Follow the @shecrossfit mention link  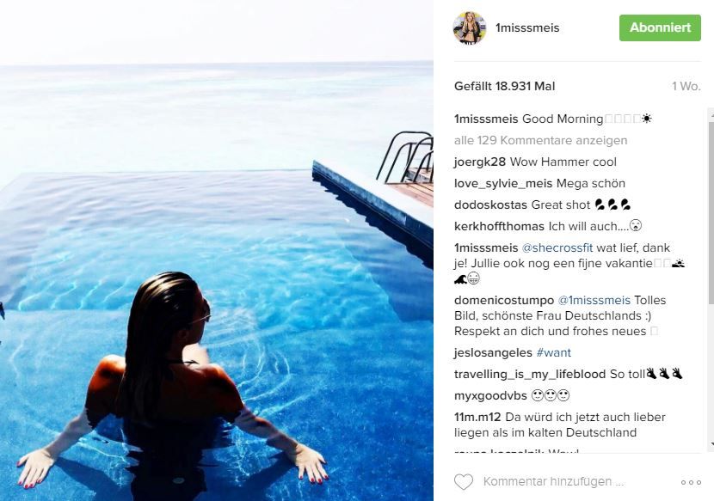pos(557,248)
